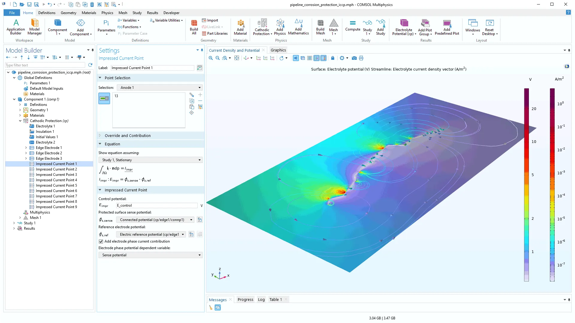Toggle the Activate Selection button for points
Image resolution: width=575 pixels, height=323 pixels.
104,98
